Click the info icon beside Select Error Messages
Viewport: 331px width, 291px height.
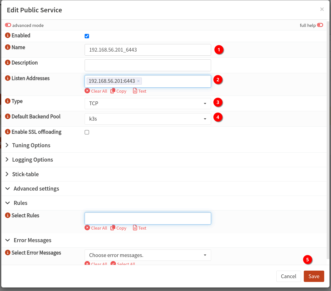[x=8, y=253]
